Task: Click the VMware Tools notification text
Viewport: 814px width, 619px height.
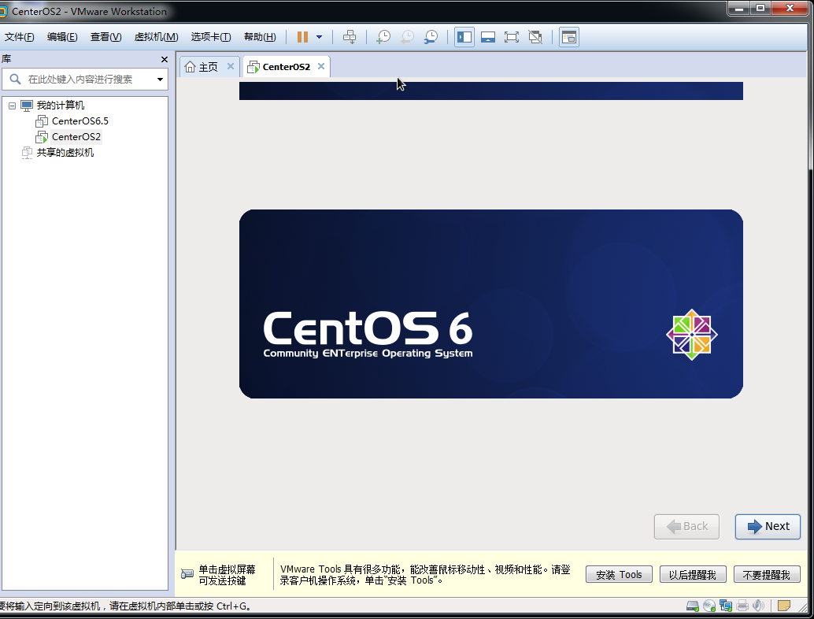Action: (x=425, y=575)
